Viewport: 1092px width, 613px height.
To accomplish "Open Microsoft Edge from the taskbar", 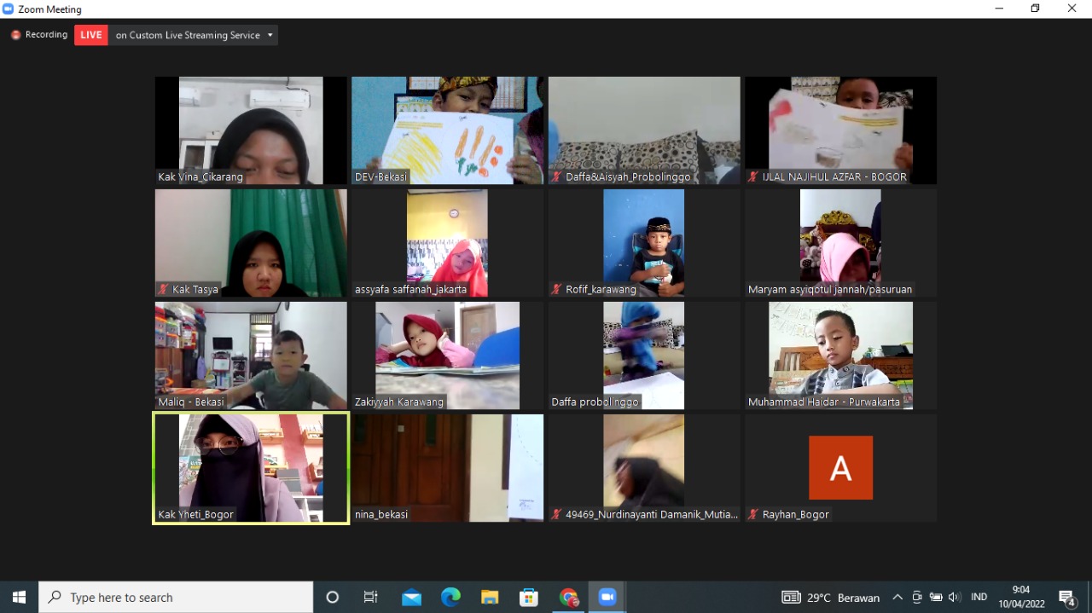I will pyautogui.click(x=450, y=597).
